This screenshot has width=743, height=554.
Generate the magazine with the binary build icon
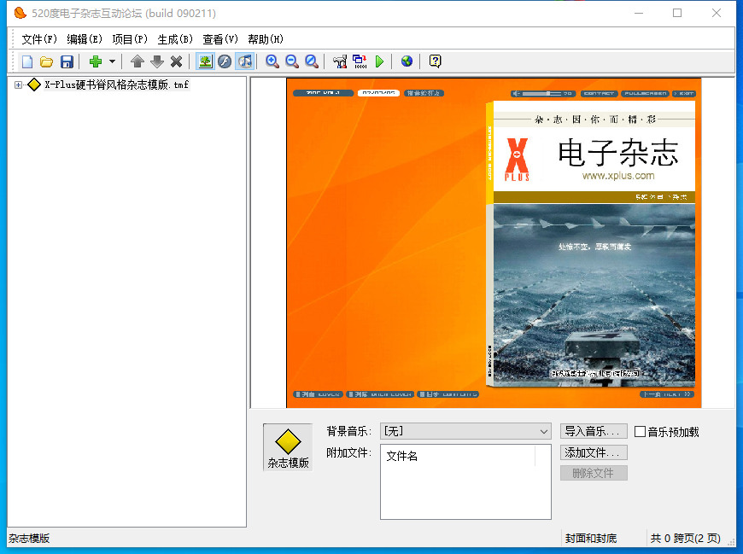[360, 61]
